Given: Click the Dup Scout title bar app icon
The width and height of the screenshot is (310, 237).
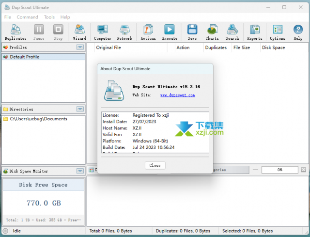Looking at the screenshot, I should (x=7, y=7).
